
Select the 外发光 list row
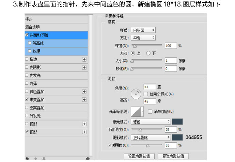pos(56,116)
